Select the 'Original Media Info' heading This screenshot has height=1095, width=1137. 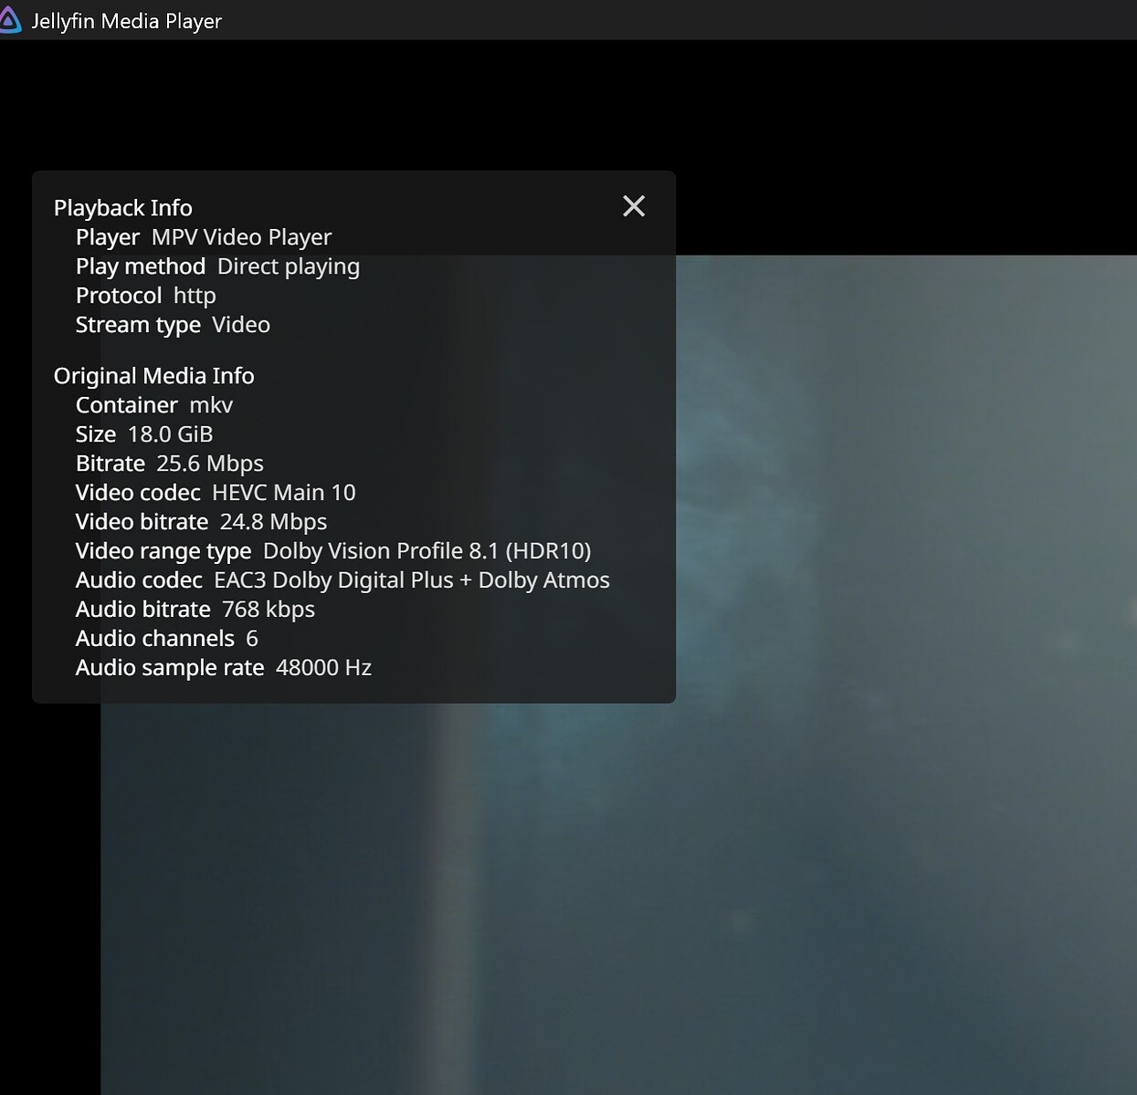tap(154, 376)
